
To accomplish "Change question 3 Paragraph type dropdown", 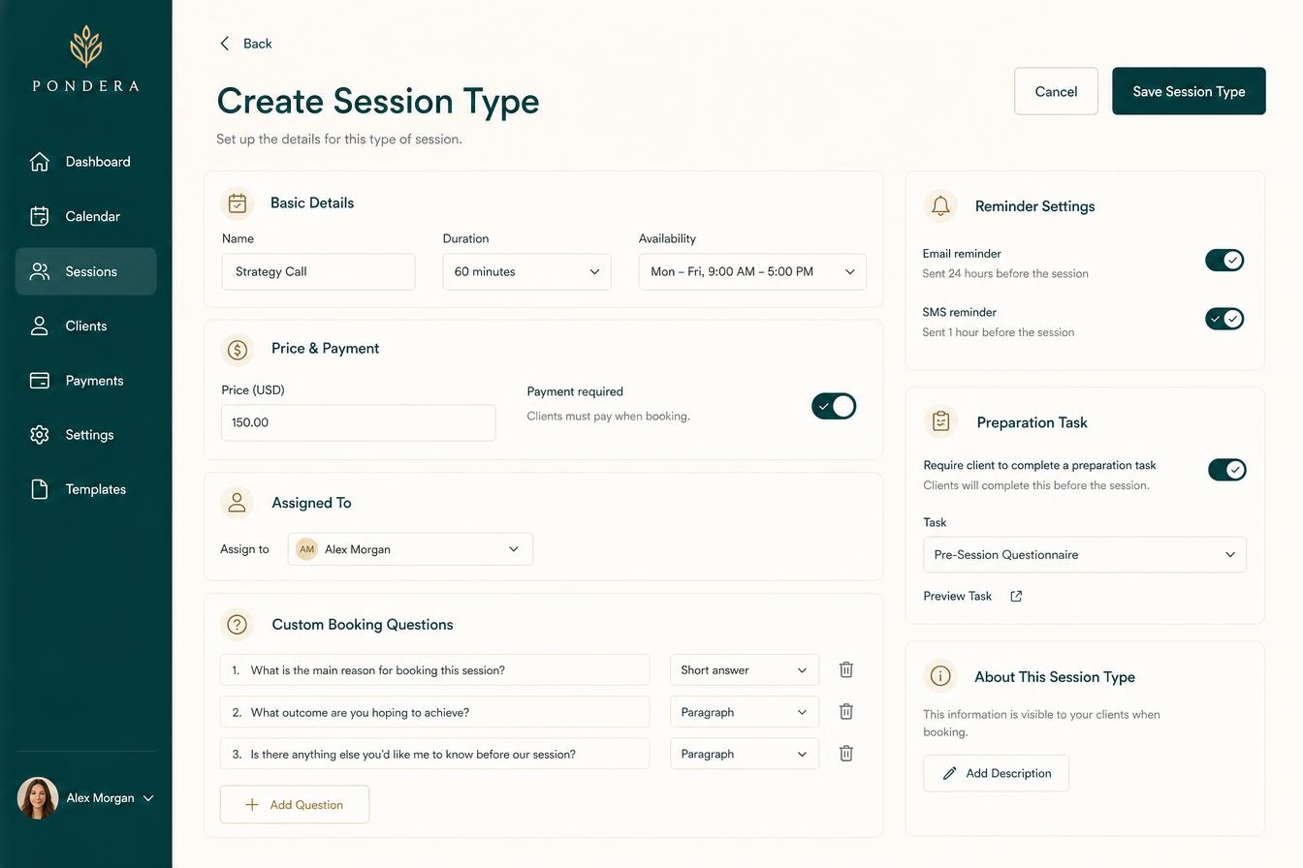I will (x=745, y=754).
